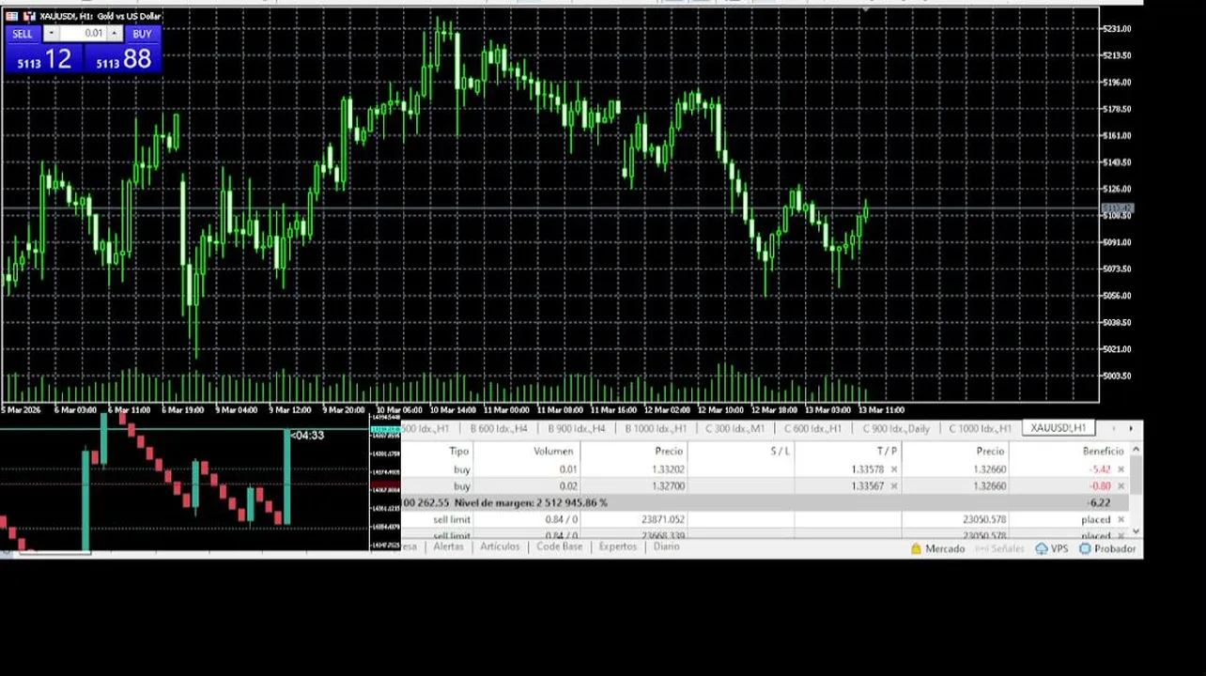The image size is (1206, 676).
Task: Increase lot volume with the up arrow
Action: pos(114,34)
